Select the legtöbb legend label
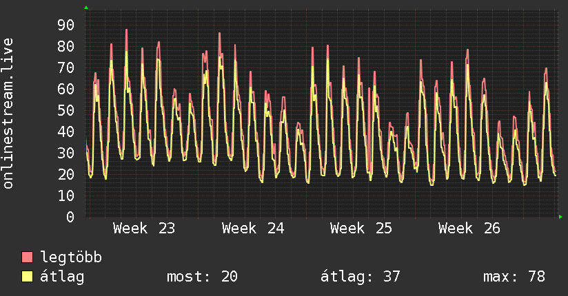 (71, 257)
